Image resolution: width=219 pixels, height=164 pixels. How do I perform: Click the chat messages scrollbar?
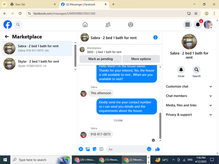pyautogui.click(x=160, y=126)
